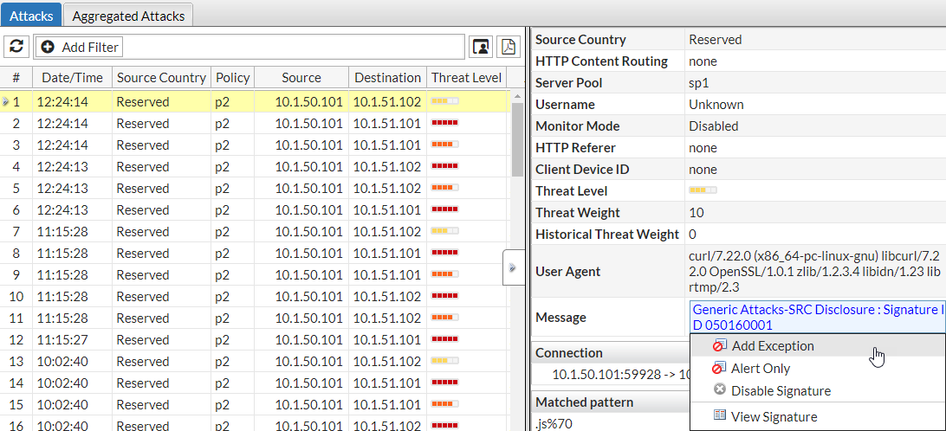Click 11:15:27 in row 12

[62, 340]
